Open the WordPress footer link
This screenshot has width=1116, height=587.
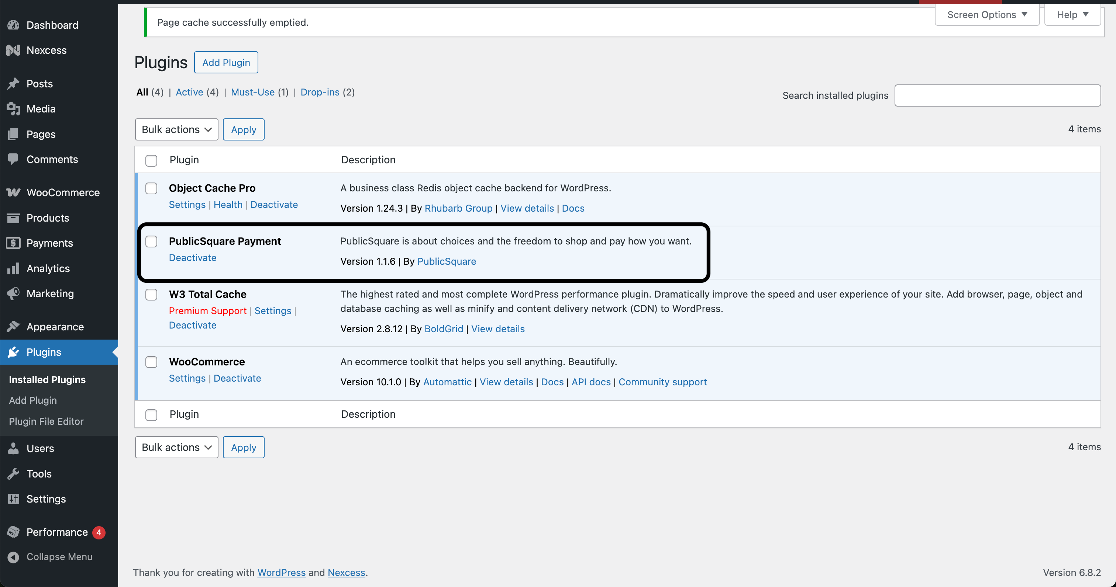click(x=281, y=573)
